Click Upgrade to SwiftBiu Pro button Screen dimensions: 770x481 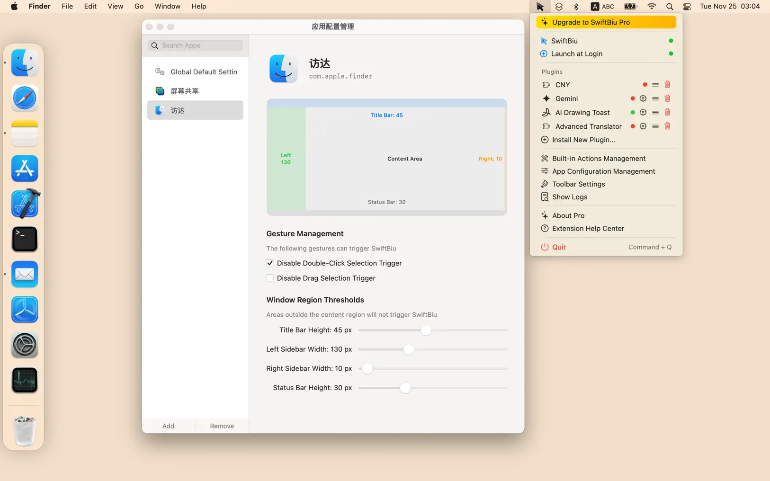(x=606, y=22)
